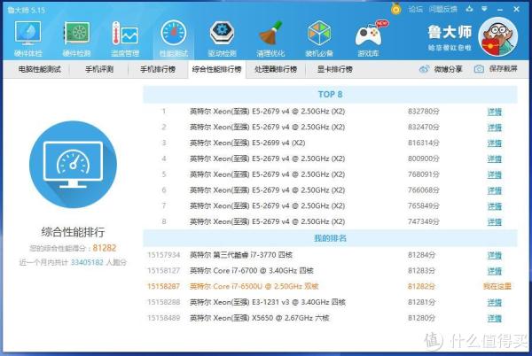Open 温度管理 temperature management icon

coord(125,38)
